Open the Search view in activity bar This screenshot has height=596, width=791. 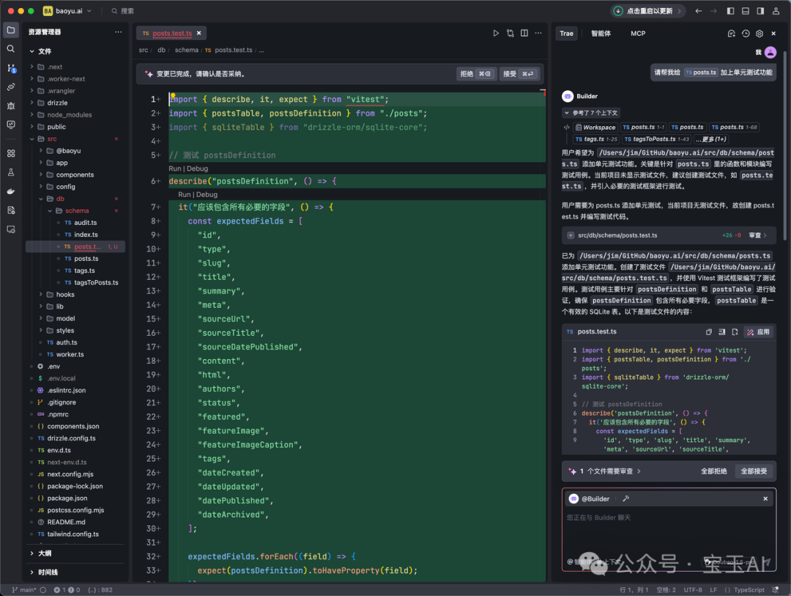(x=10, y=49)
